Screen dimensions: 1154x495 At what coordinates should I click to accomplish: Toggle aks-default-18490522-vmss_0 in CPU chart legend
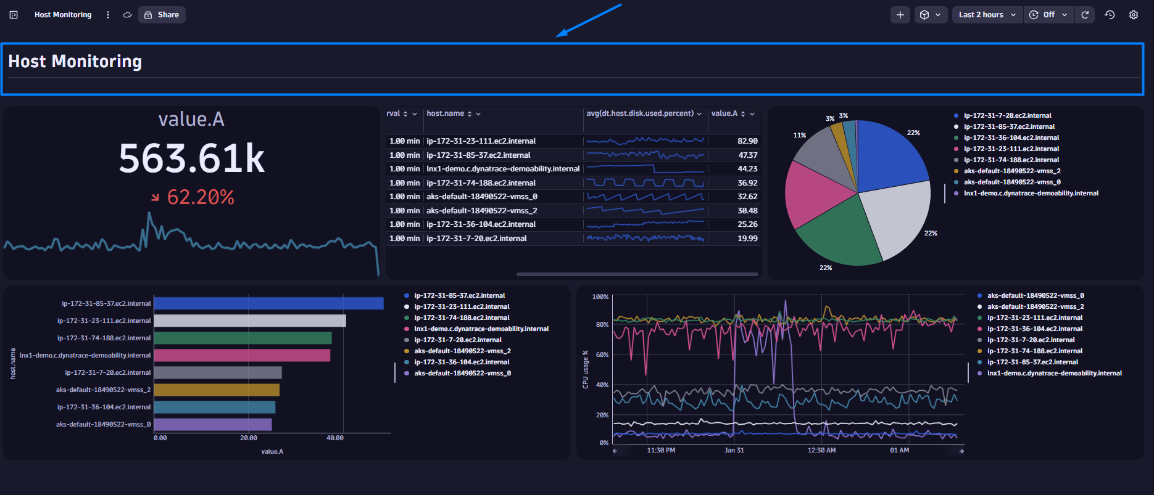click(1035, 295)
